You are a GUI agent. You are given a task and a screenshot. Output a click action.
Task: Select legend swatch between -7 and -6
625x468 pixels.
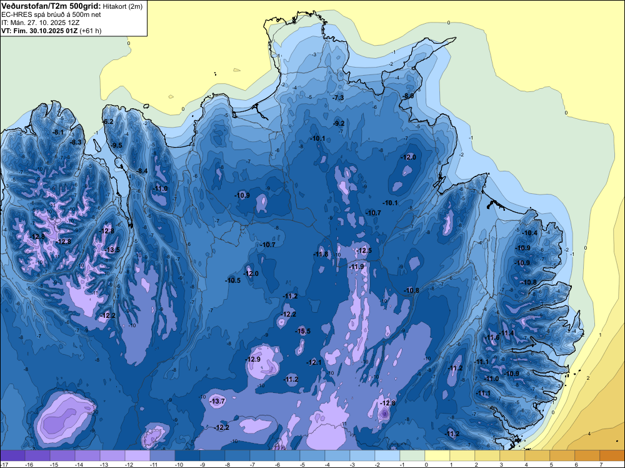262,455
